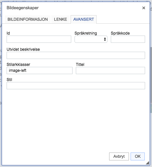Click the Språkretning label text
Image resolution: width=152 pixels, height=167 pixels.
86,33
